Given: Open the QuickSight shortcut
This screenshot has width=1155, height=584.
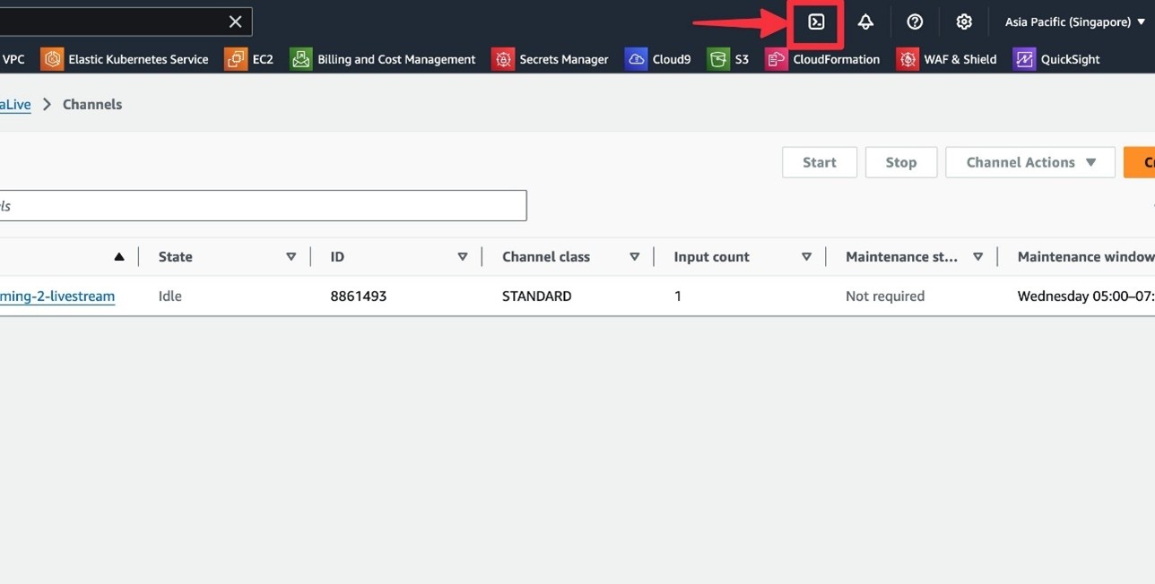Looking at the screenshot, I should 1056,60.
